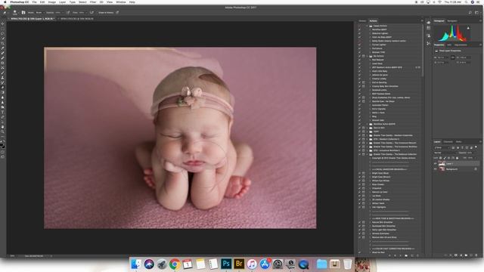The width and height of the screenshot is (484, 272).
Task: Hide Layer 1 using its eye icon
Action: pyautogui.click(x=436, y=164)
